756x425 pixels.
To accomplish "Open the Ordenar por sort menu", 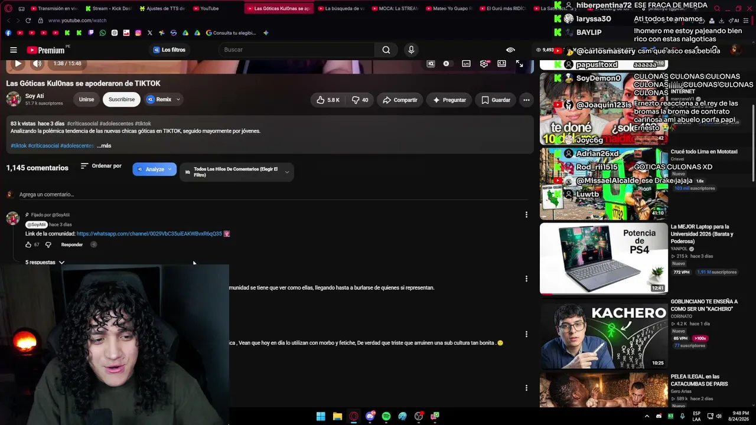I will [101, 166].
